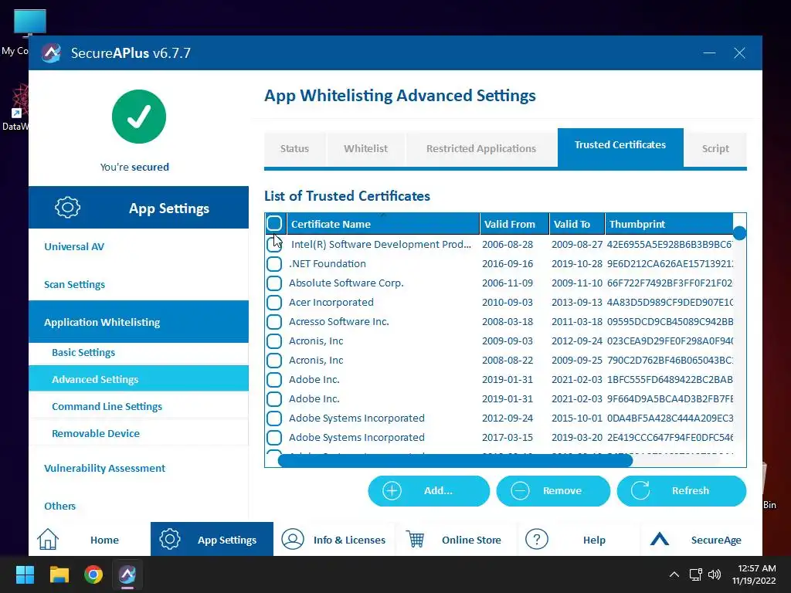Go to Home label in bottom bar
Image resolution: width=791 pixels, height=593 pixels.
tap(104, 540)
